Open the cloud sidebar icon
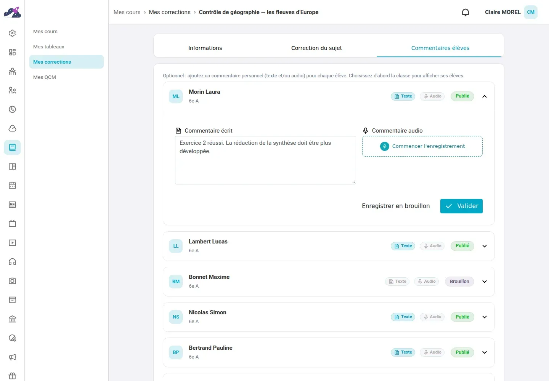 pyautogui.click(x=12, y=128)
